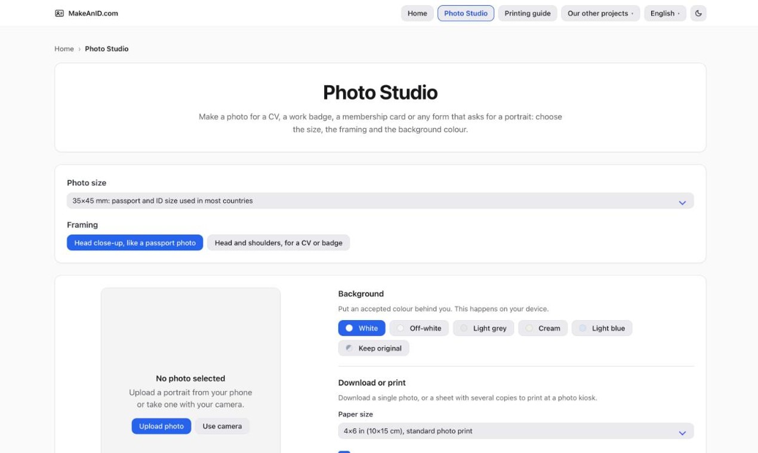This screenshot has height=453, width=758.
Task: Click the Download or print heading
Action: [372, 383]
